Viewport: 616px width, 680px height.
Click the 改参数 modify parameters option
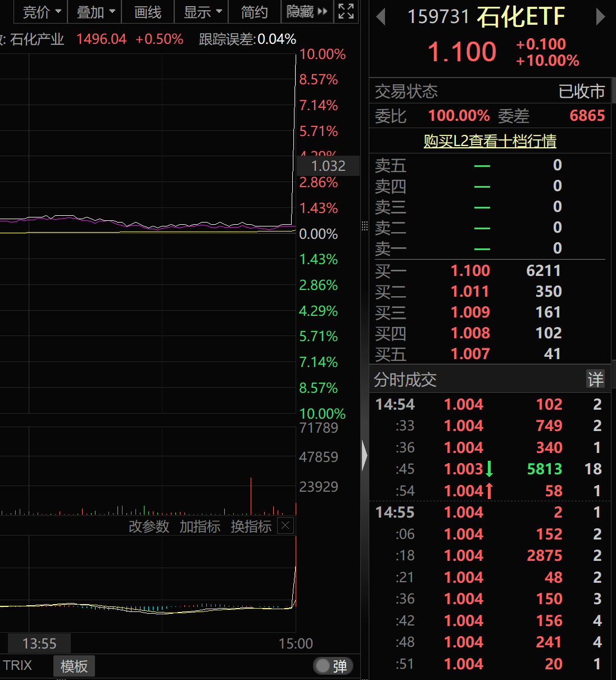149,527
